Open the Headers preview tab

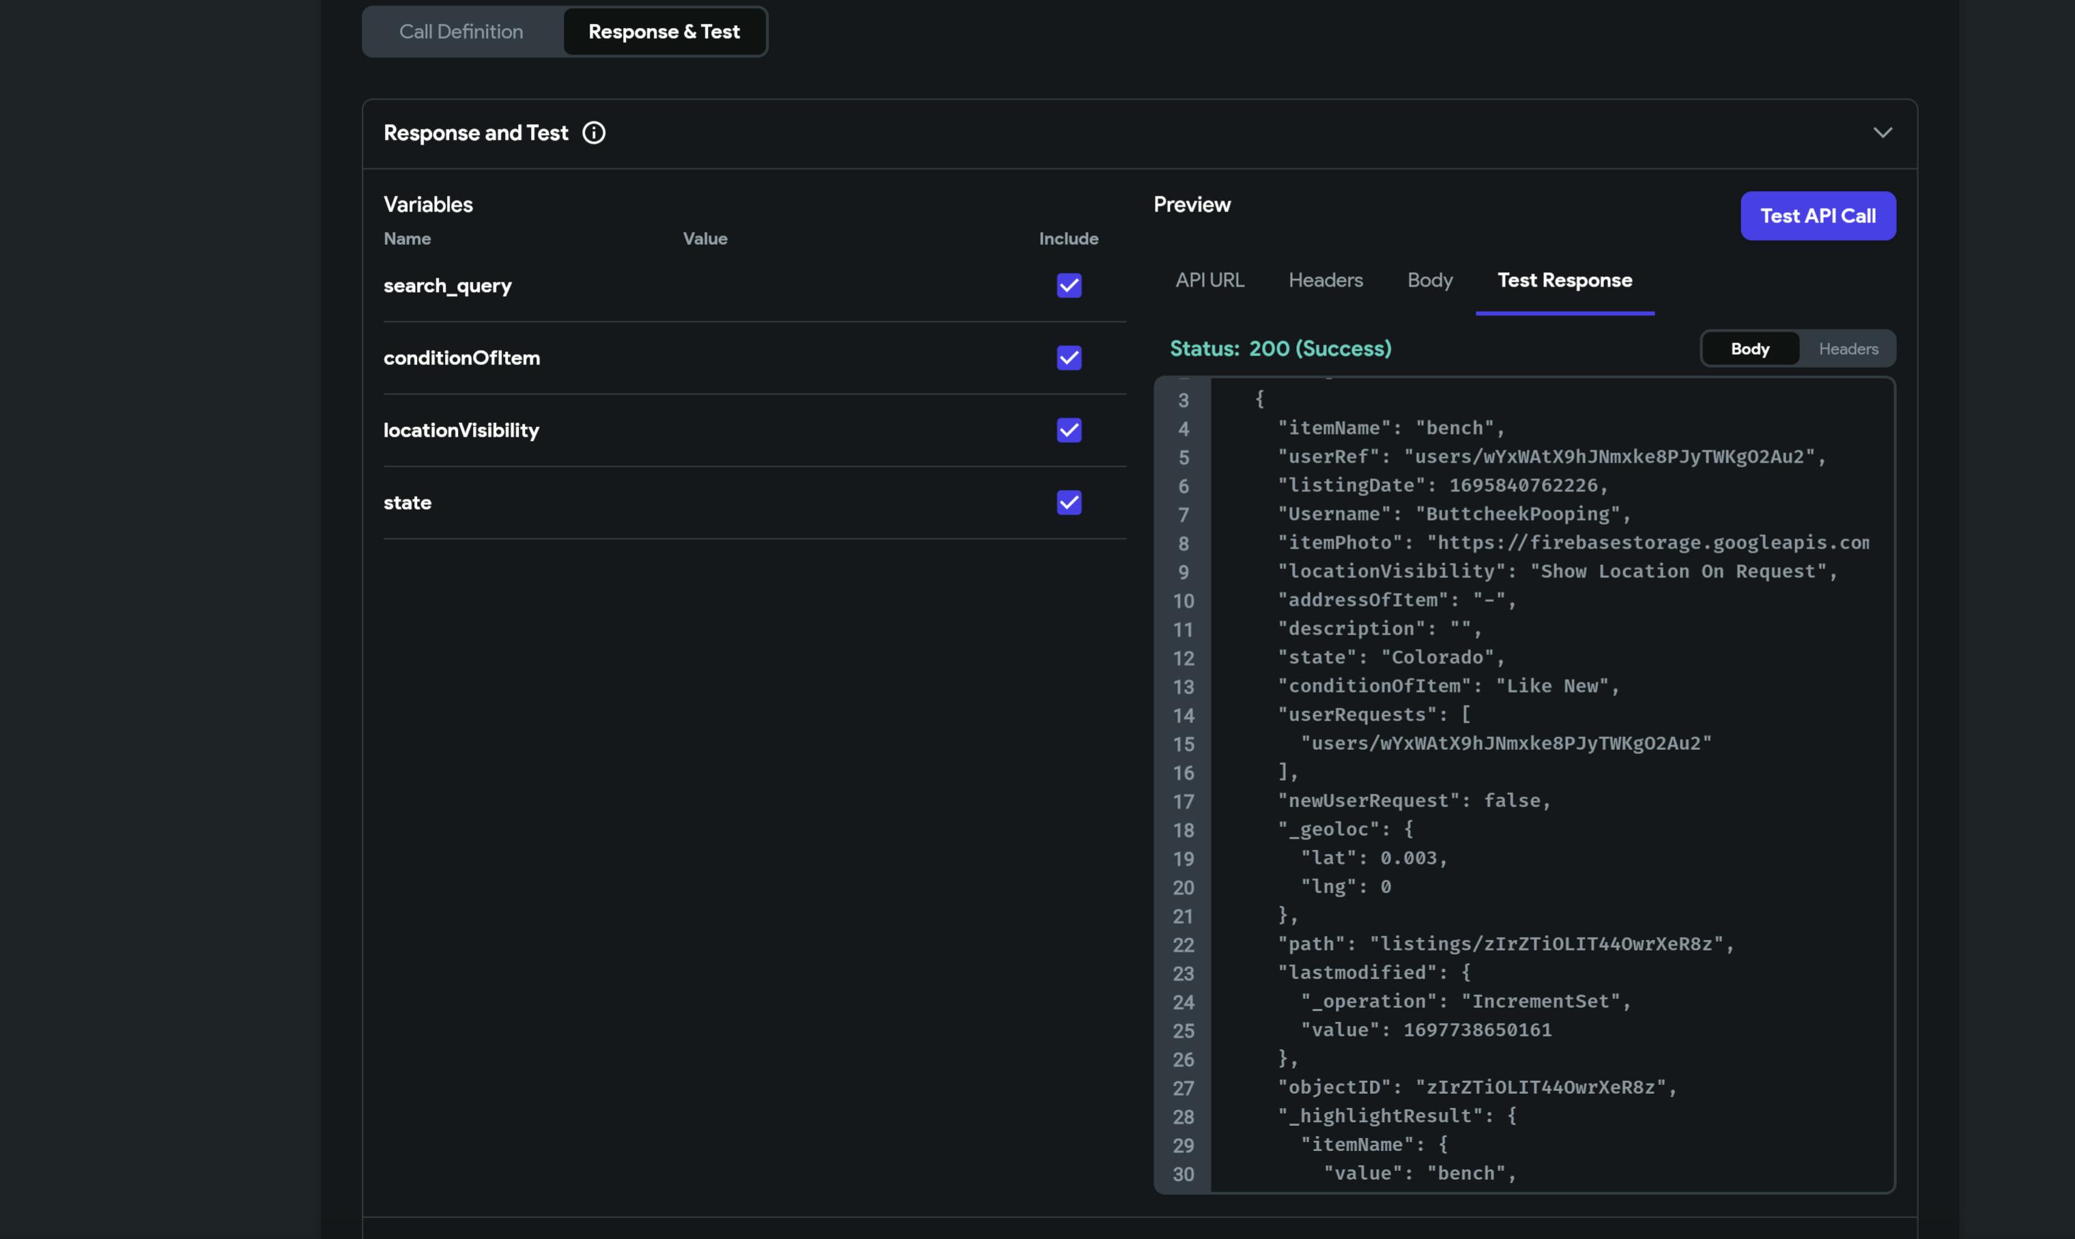tap(1325, 280)
